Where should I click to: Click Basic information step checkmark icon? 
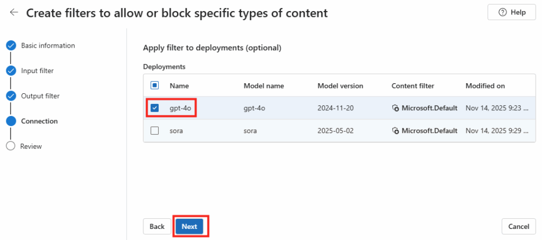pos(11,46)
